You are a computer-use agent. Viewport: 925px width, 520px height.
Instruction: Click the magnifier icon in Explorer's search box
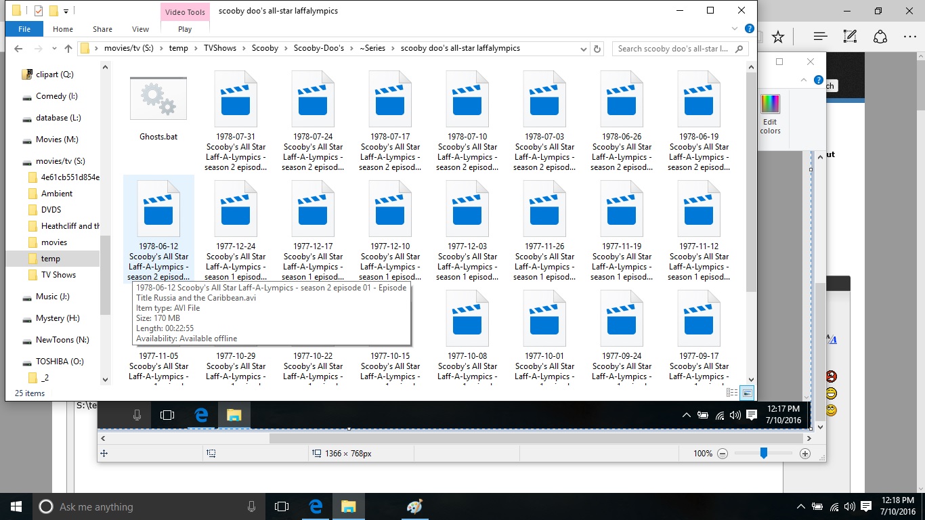click(739, 49)
